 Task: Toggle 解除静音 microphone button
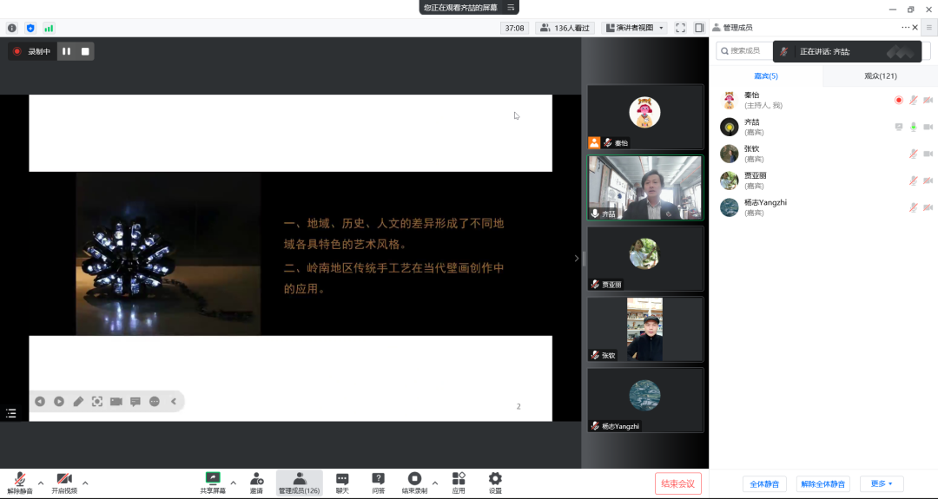point(19,482)
